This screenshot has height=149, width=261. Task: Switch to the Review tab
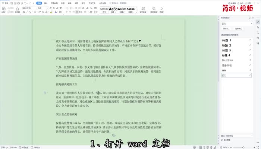(x=70, y=3)
